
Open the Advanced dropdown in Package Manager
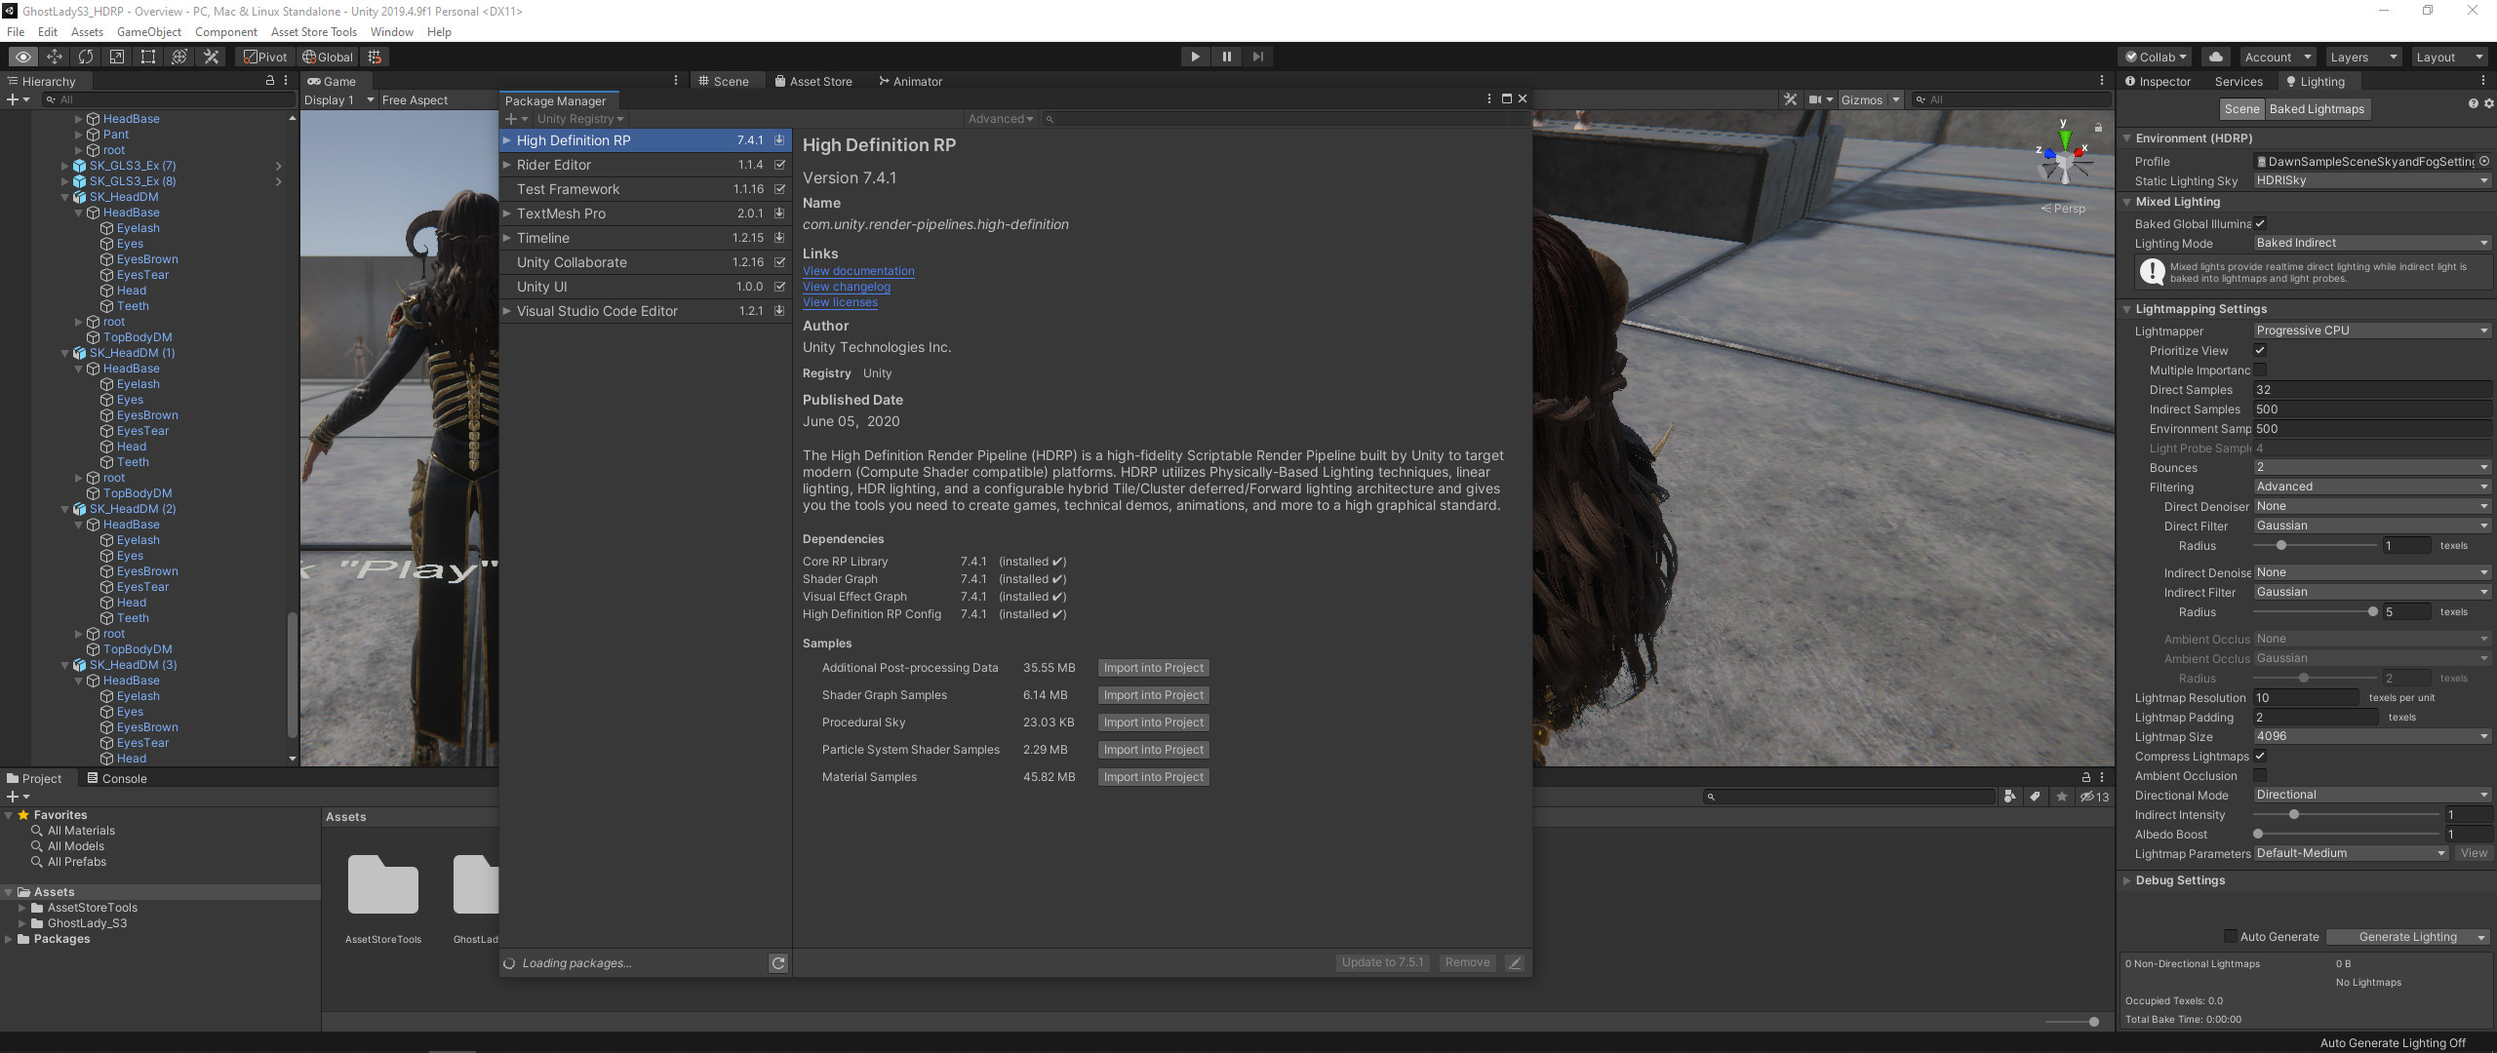click(1001, 119)
